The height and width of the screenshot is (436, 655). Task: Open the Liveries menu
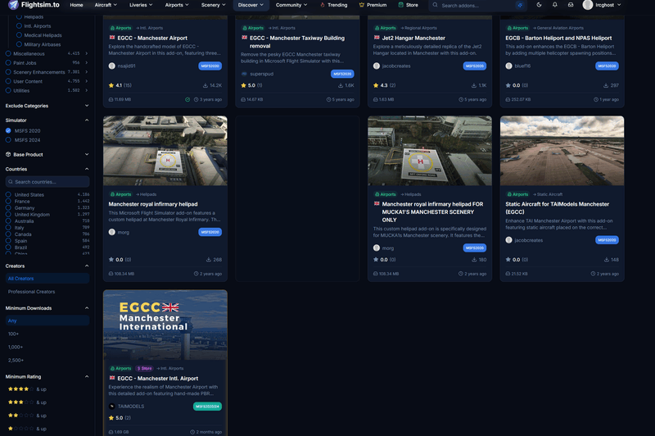pyautogui.click(x=141, y=5)
